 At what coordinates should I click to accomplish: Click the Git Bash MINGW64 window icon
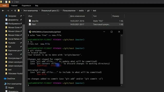pos(30,32)
